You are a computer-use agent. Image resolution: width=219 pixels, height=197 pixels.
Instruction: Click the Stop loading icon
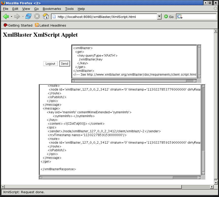37,16
